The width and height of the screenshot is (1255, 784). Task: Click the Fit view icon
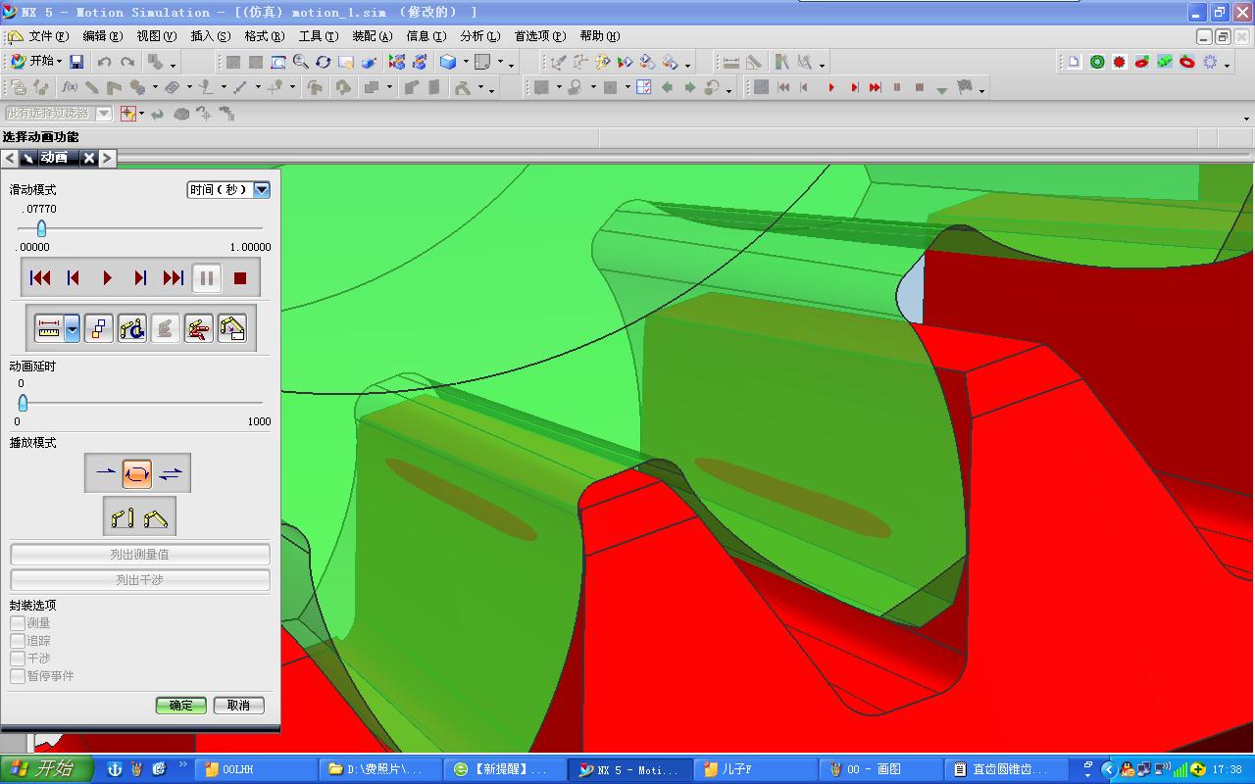click(277, 62)
